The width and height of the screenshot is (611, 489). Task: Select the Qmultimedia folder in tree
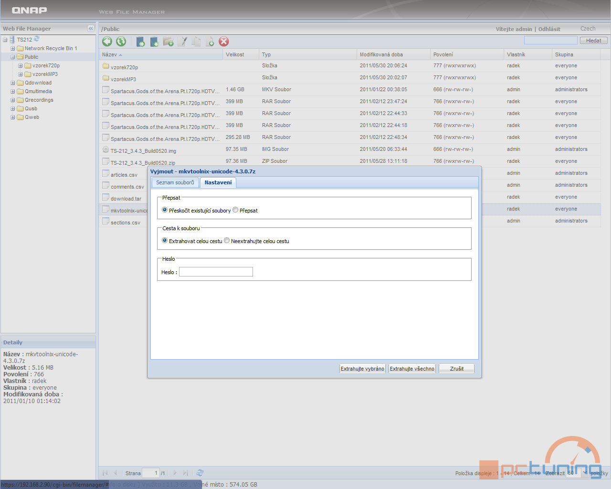[38, 91]
